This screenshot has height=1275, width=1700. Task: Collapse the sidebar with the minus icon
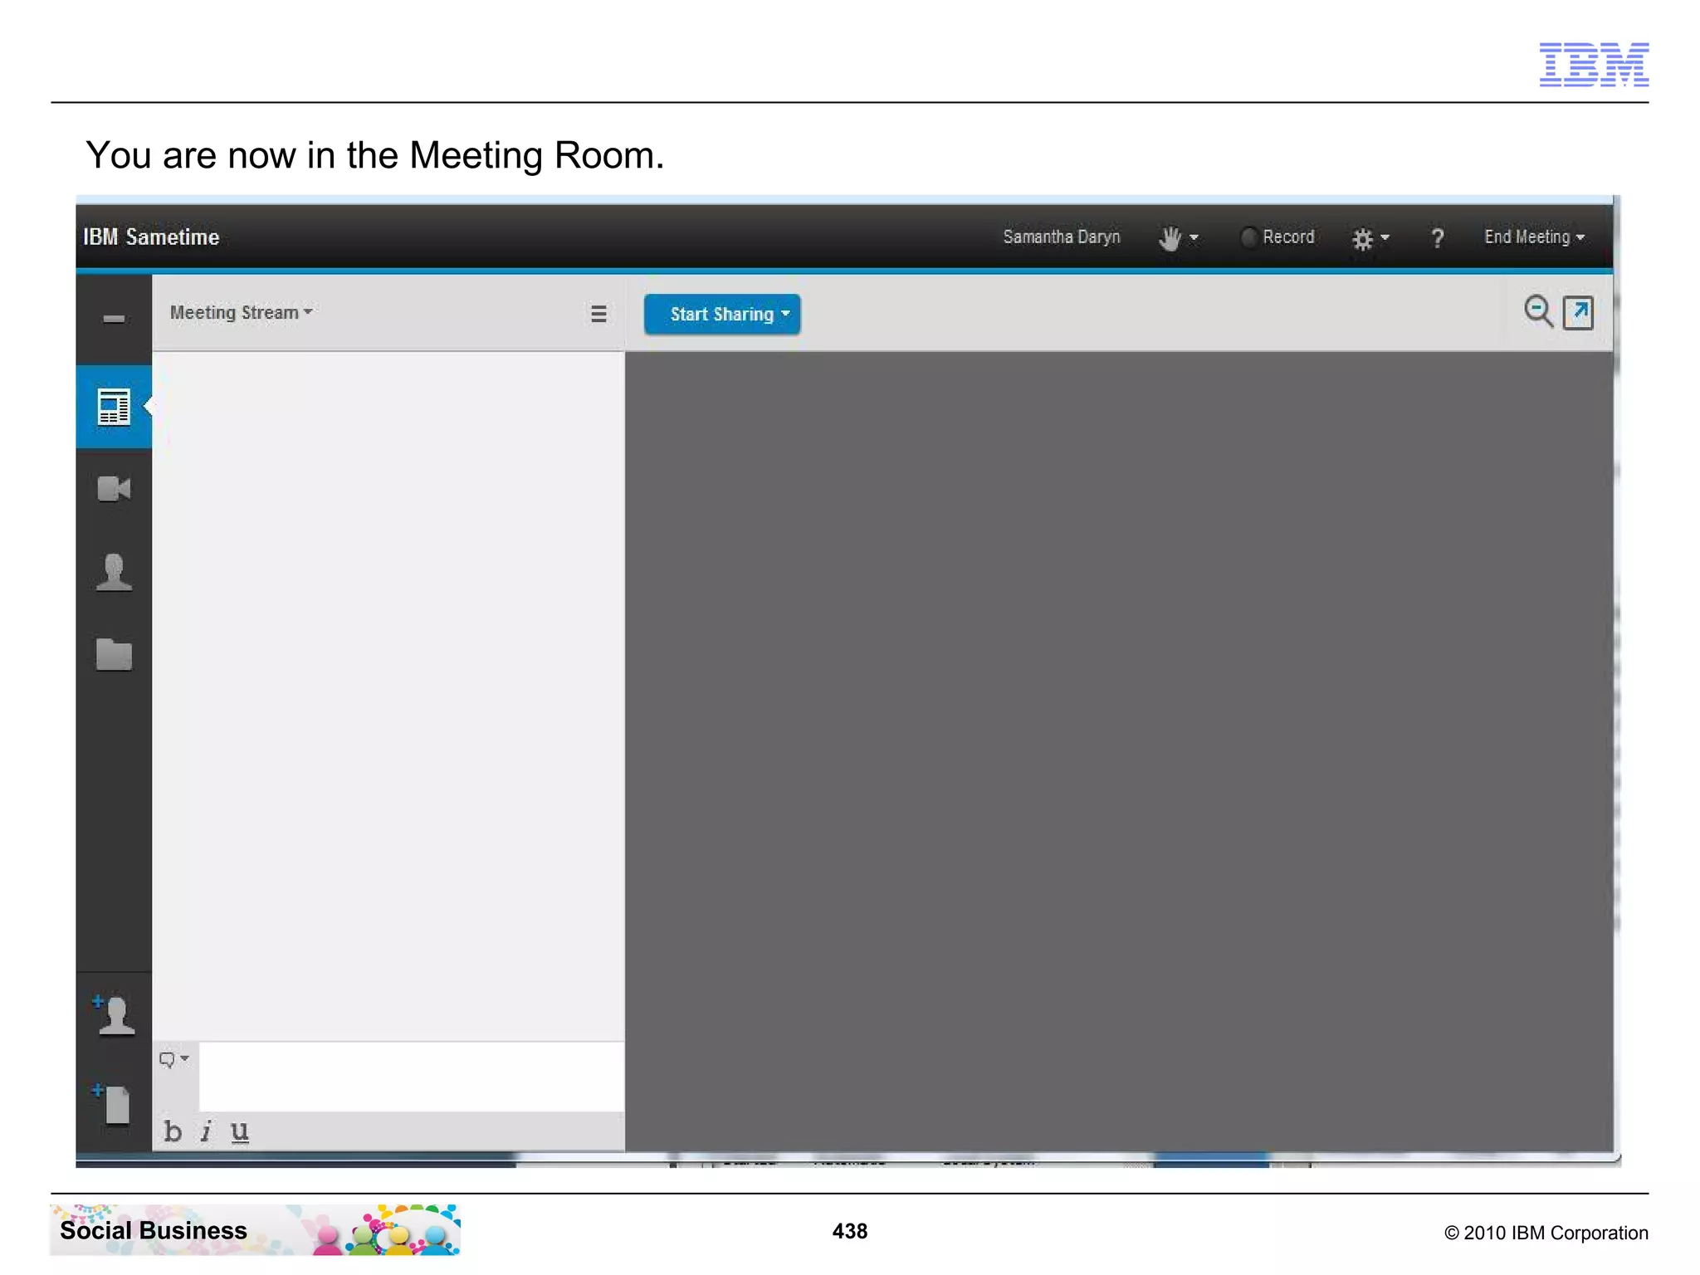pos(114,319)
